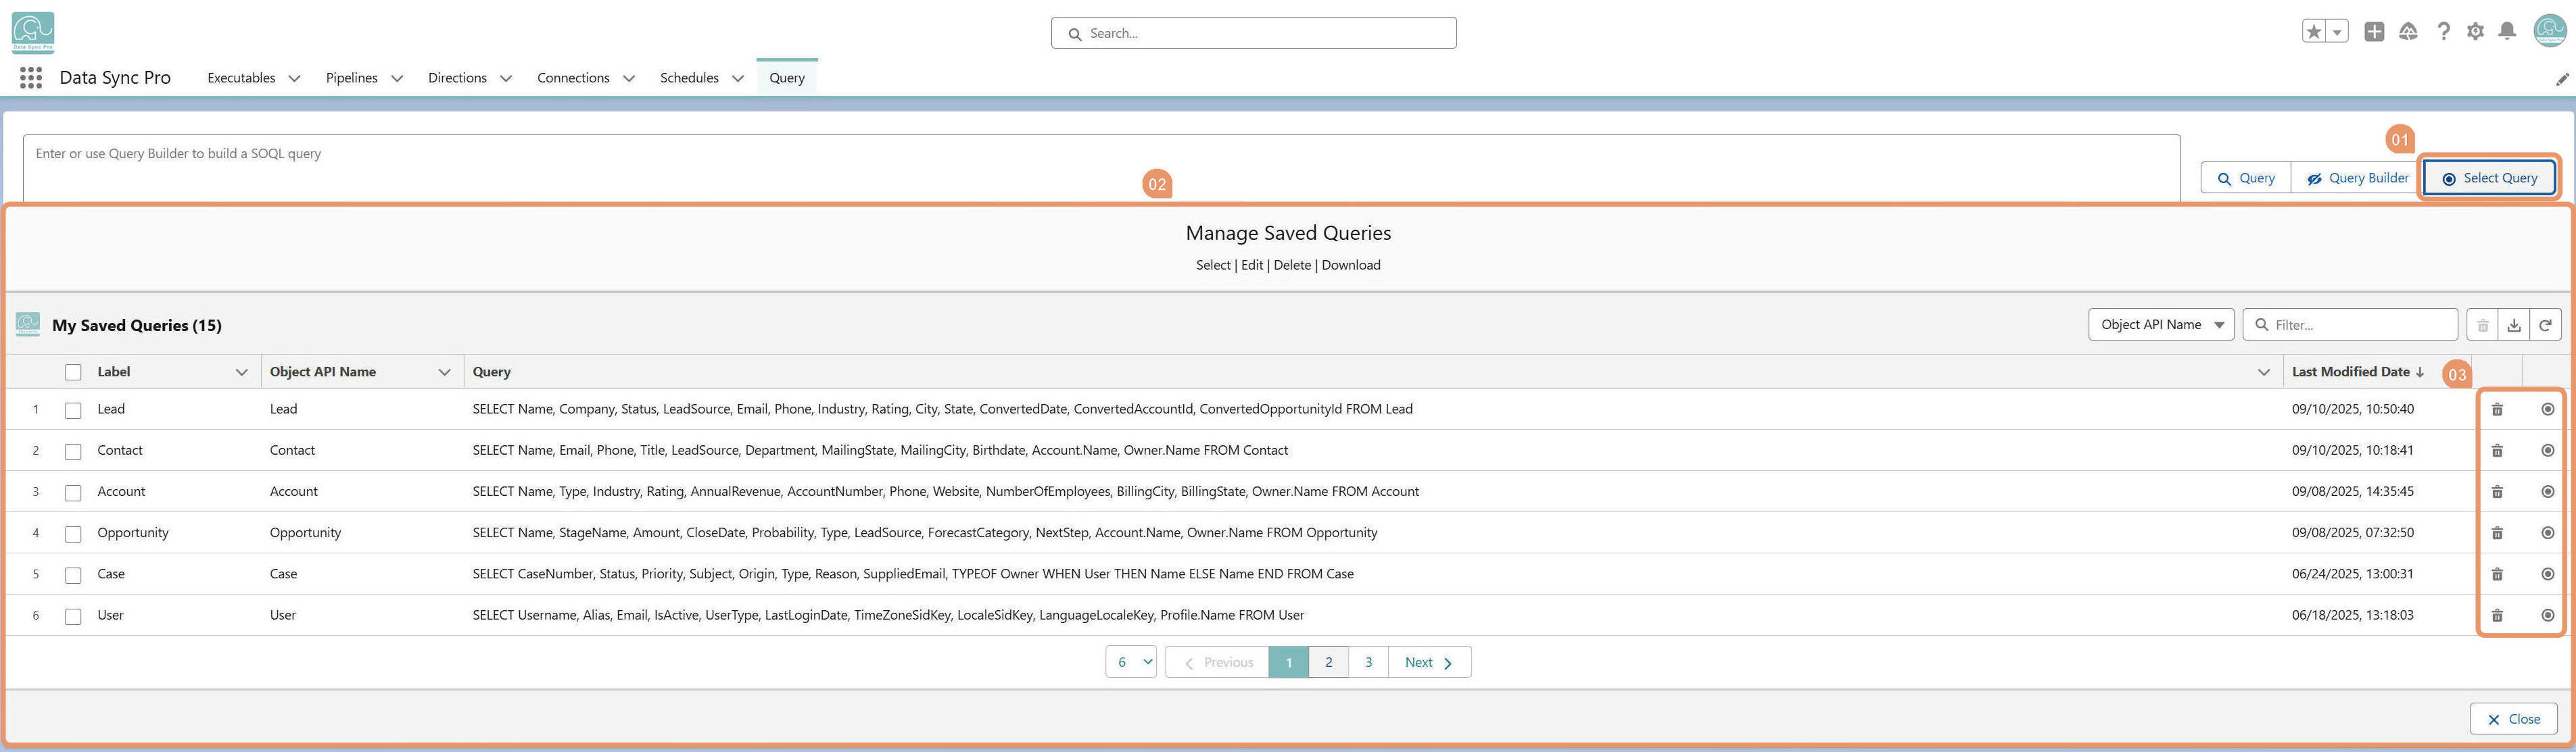Open the setup gear menu

(2475, 32)
